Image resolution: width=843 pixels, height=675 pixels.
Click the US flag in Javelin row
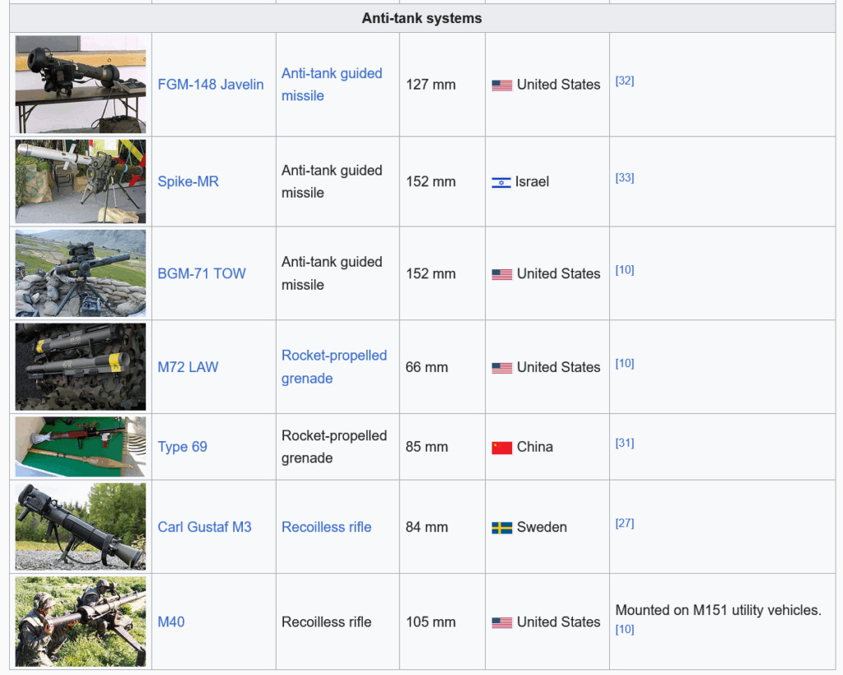pyautogui.click(x=501, y=86)
